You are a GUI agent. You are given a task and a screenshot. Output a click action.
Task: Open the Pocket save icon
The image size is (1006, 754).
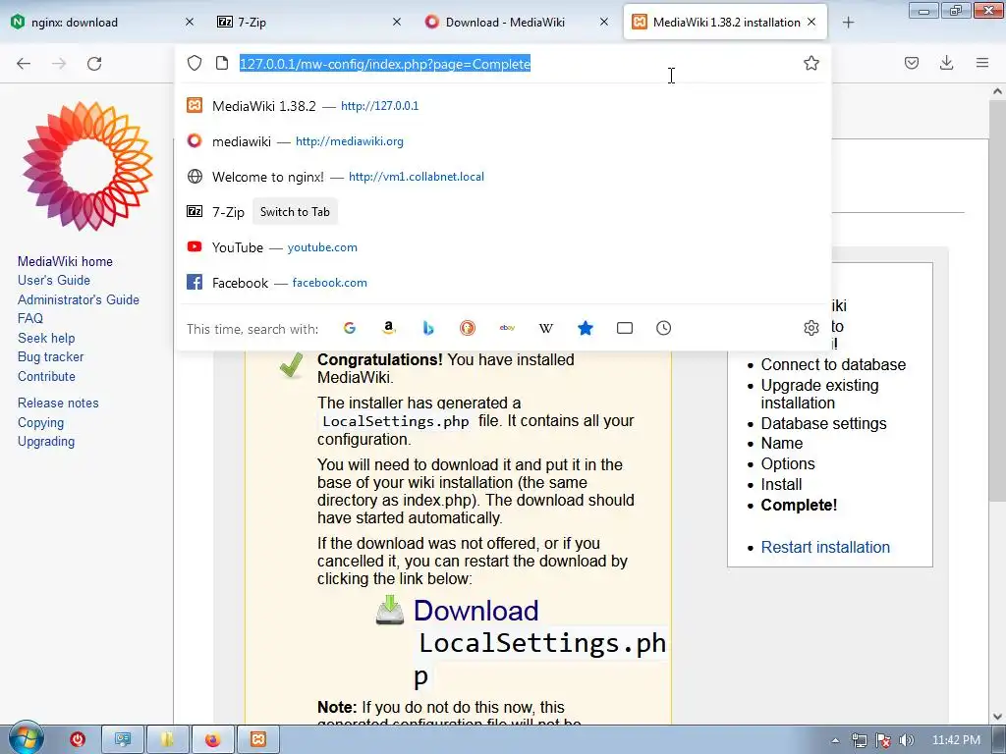[912, 63]
